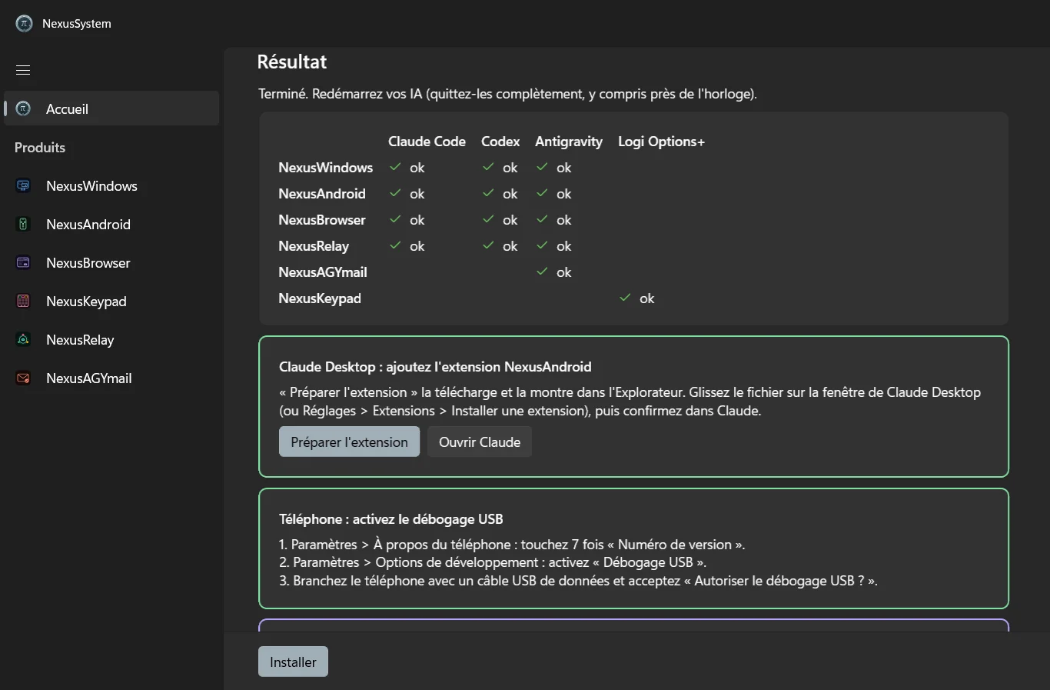The width and height of the screenshot is (1050, 690).
Task: Click the Ouvrir Claude button
Action: coord(480,442)
